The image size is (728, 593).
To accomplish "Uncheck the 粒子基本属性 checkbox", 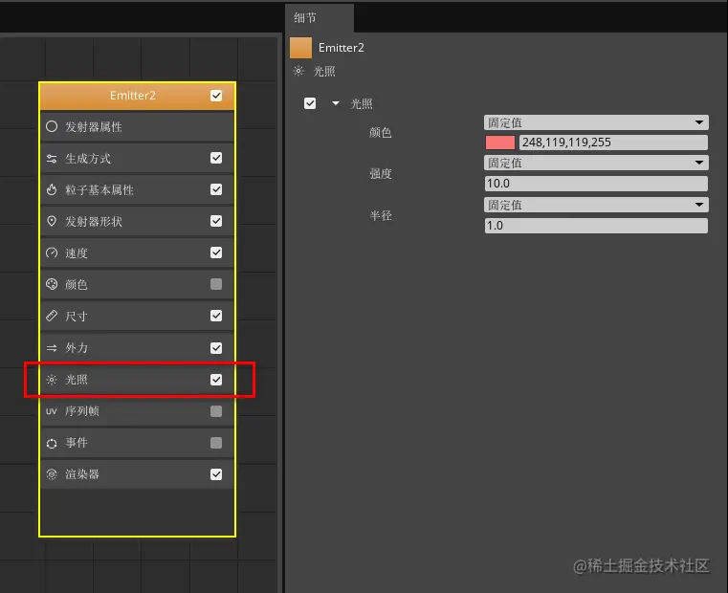I will [216, 189].
